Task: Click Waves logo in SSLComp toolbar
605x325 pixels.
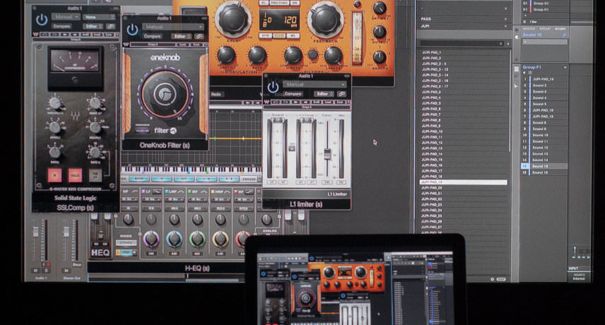Action: pos(36,35)
